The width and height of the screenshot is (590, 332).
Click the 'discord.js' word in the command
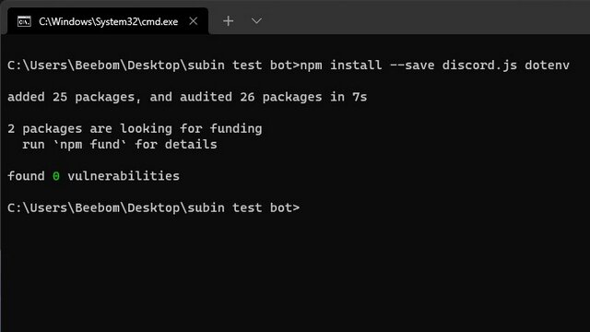pyautogui.click(x=479, y=65)
